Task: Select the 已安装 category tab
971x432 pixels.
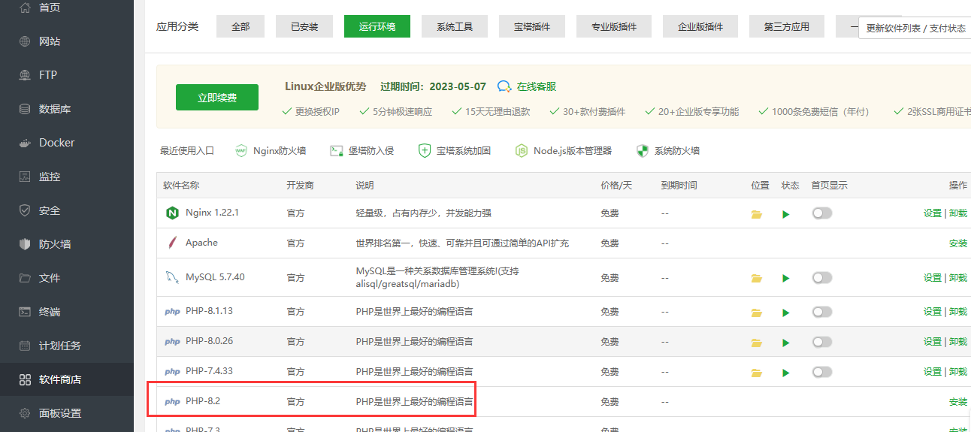Action: point(304,26)
